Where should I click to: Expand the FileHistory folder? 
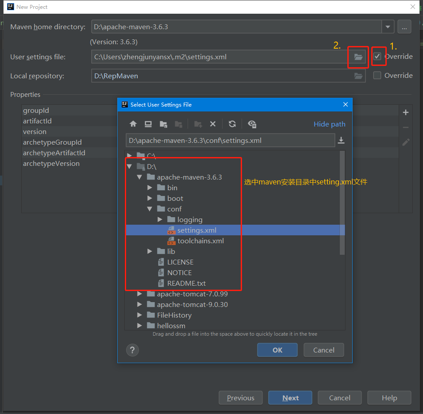tap(139, 315)
